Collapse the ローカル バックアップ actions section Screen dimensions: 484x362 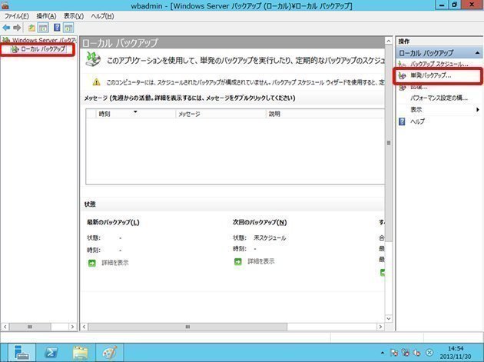pyautogui.click(x=477, y=53)
